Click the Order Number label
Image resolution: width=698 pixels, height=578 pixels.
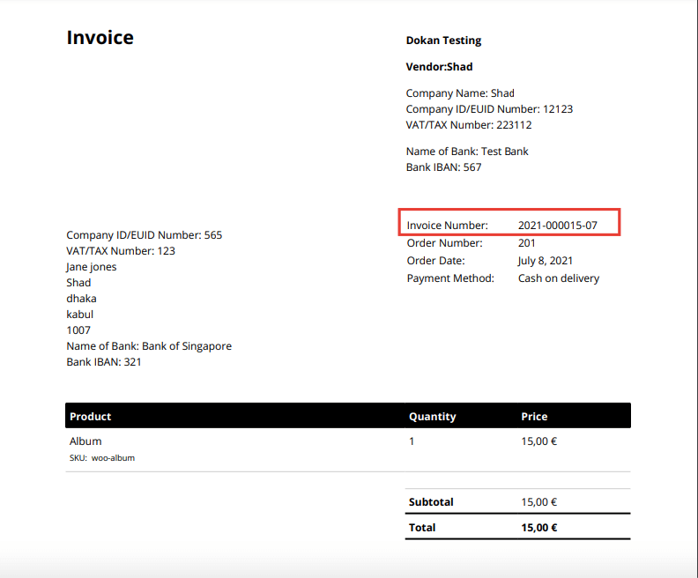(x=444, y=243)
